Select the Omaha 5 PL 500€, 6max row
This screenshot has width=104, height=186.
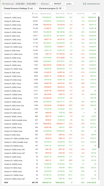click(x=50, y=113)
